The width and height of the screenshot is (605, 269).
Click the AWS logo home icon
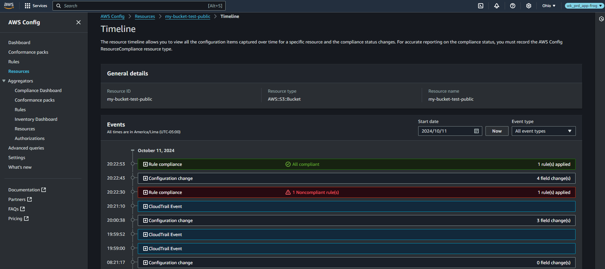tap(9, 6)
